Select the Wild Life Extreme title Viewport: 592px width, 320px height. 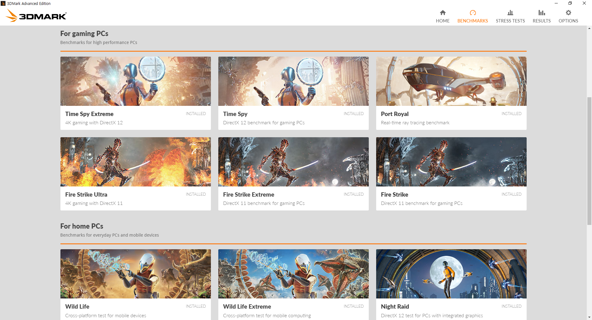247,307
